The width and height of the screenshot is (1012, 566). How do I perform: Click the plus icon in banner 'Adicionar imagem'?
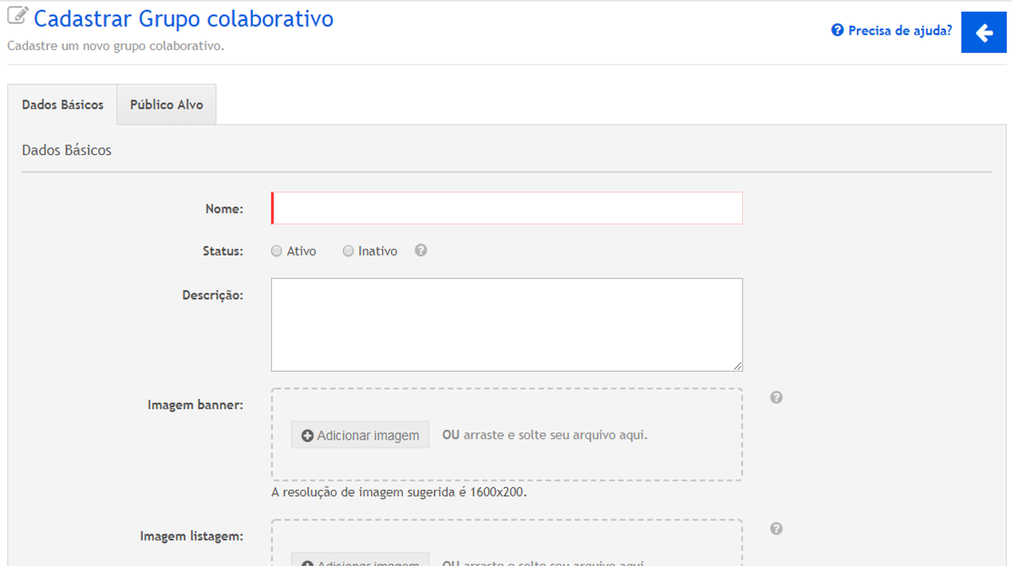(308, 436)
